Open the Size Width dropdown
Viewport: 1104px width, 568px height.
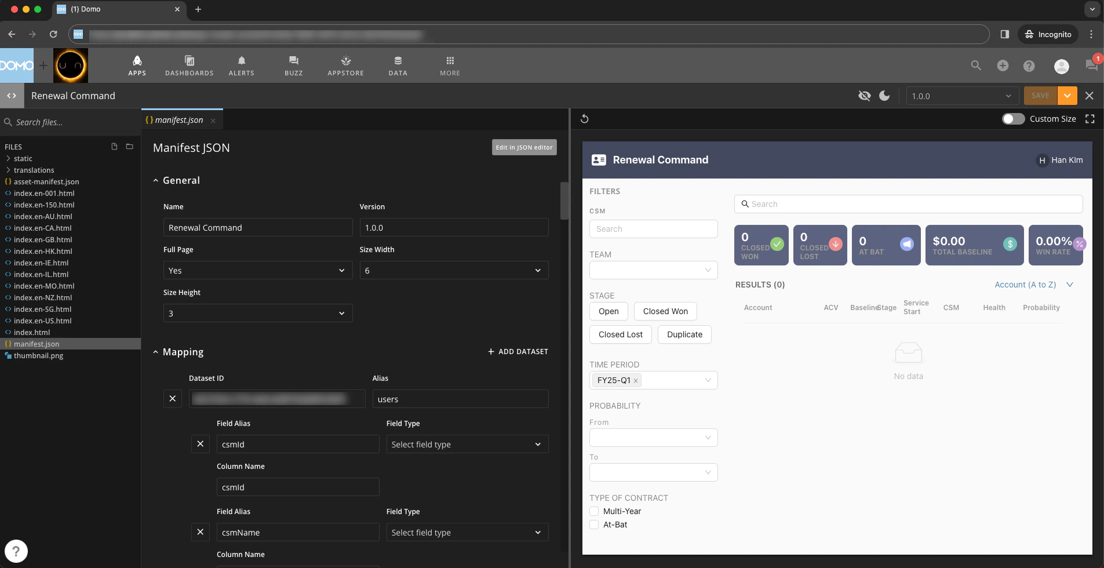tap(454, 271)
